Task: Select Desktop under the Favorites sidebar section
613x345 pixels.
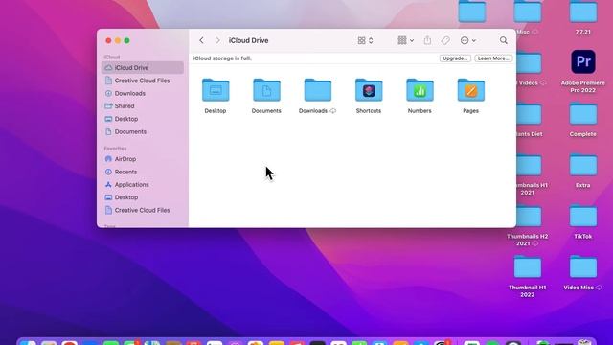Action: (x=143, y=197)
